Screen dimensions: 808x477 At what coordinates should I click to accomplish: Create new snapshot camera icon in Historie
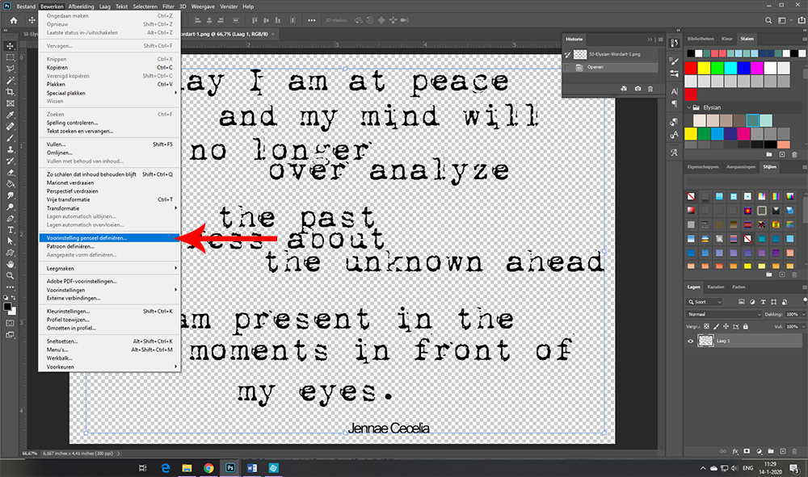point(638,89)
